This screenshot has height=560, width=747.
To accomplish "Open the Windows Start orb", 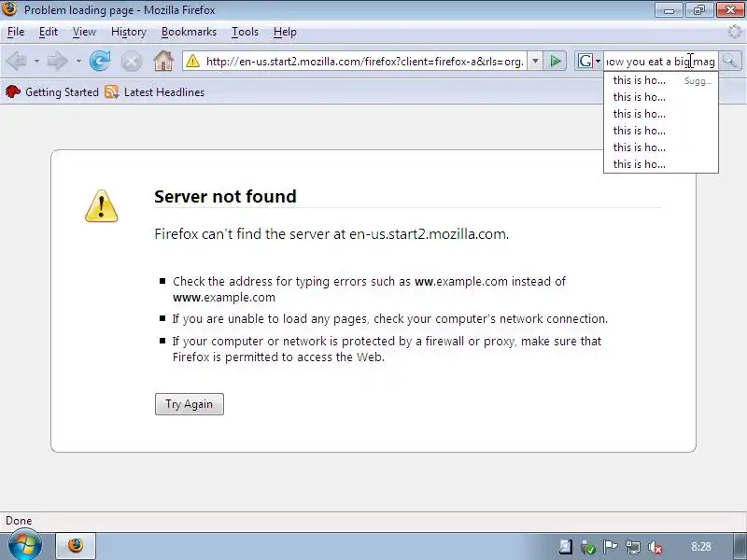I will click(x=24, y=546).
